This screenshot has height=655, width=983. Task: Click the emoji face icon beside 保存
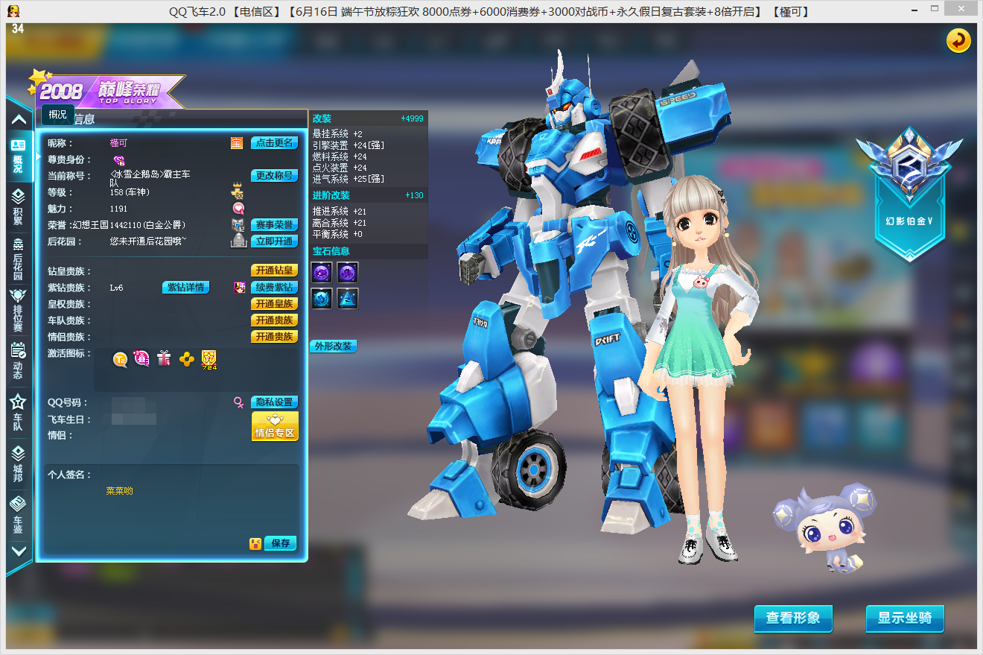(x=255, y=544)
